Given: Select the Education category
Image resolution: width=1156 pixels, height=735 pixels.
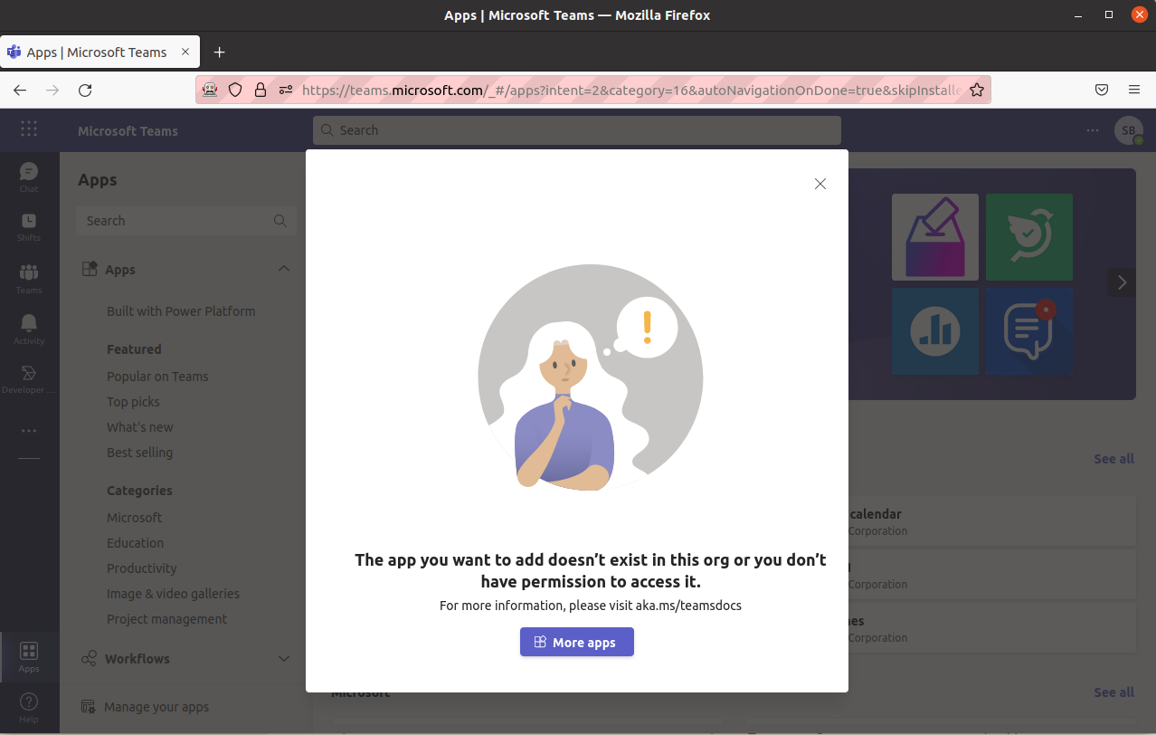Looking at the screenshot, I should (x=135, y=543).
